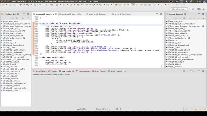This screenshot has height=116, width=207.
Task: Select ESP32_MAX6675_thingspeak in Make Target tree
Action: pyautogui.click(x=186, y=55)
